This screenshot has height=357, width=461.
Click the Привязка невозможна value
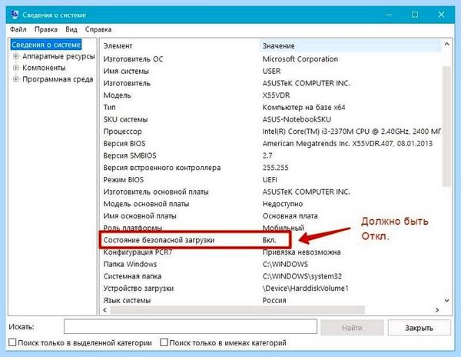[x=302, y=252]
